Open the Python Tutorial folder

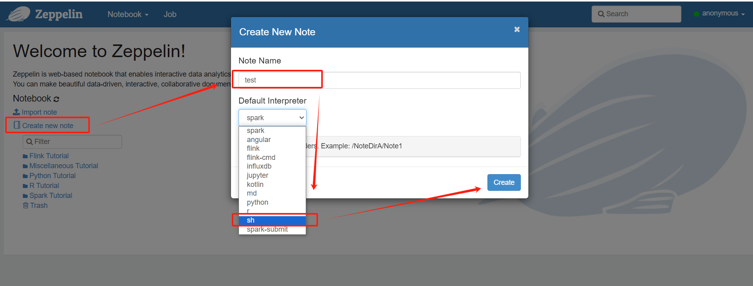pyautogui.click(x=52, y=176)
